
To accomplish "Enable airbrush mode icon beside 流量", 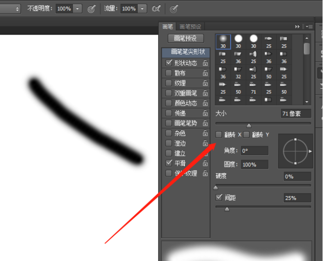I will coord(156,8).
